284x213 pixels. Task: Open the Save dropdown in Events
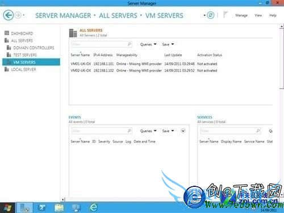click(x=168, y=131)
